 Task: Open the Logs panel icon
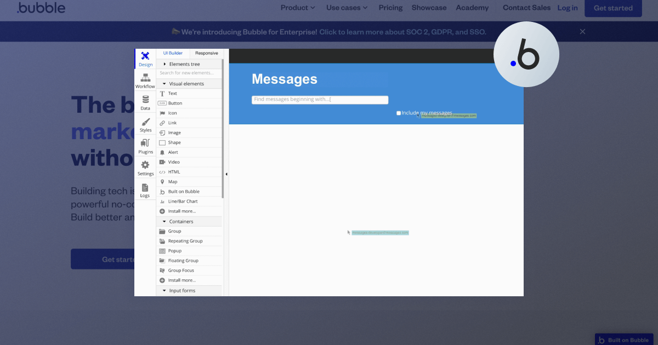[x=145, y=187]
